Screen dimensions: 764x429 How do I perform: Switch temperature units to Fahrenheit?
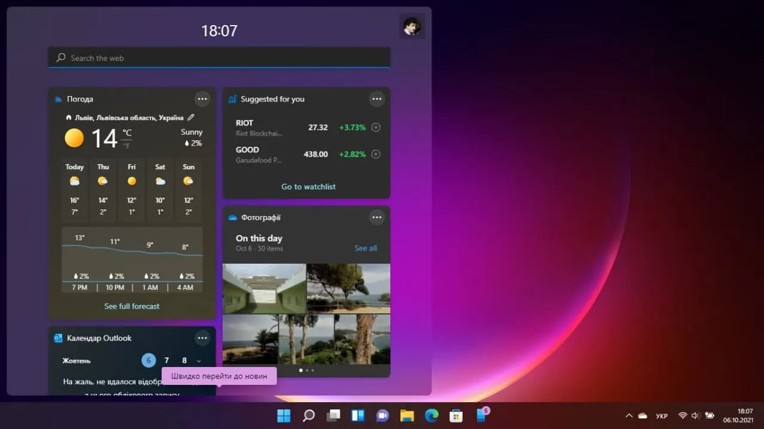[127, 146]
